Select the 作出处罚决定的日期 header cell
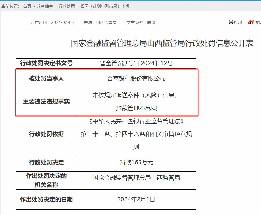 [46, 200]
